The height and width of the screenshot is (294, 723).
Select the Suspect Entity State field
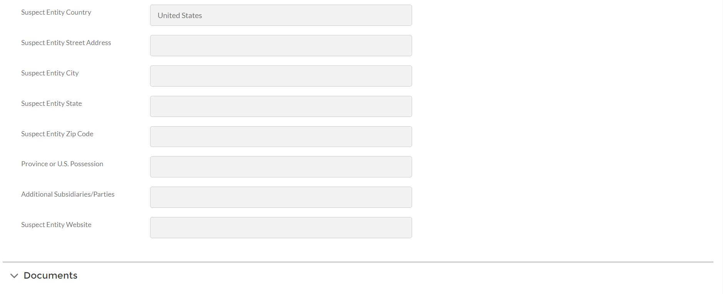281,107
